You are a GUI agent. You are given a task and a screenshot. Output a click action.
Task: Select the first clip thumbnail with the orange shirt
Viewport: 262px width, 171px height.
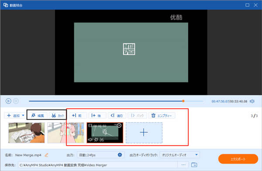click(27, 133)
